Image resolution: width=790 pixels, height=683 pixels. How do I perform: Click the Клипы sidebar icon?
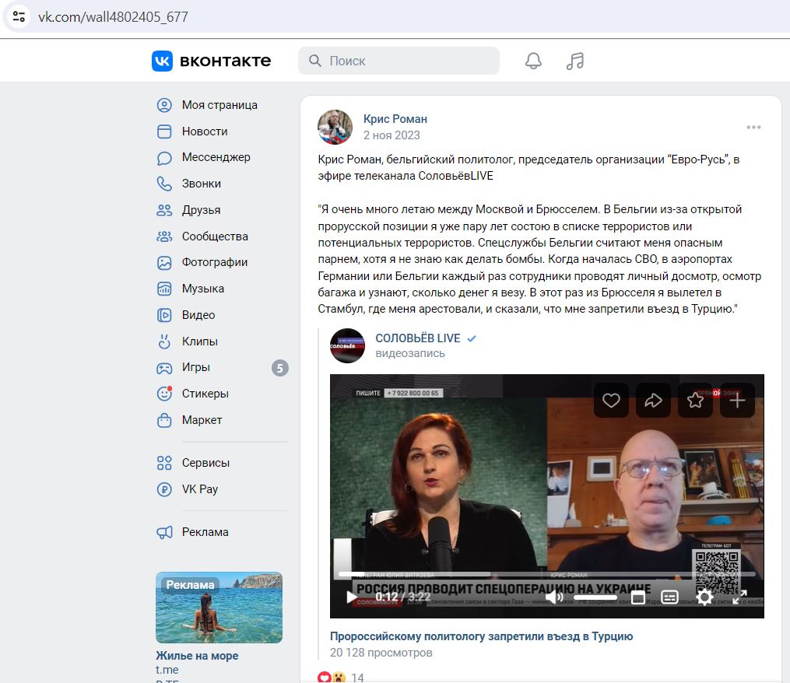coord(164,341)
